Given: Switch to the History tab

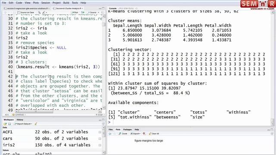Looking at the screenshot, I should pyautogui.click(x=20, y=120).
